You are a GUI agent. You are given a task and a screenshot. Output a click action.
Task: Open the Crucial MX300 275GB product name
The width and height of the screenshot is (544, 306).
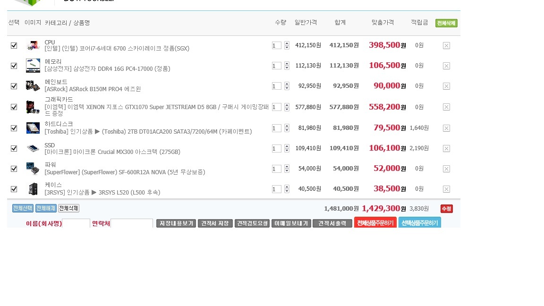click(x=112, y=152)
